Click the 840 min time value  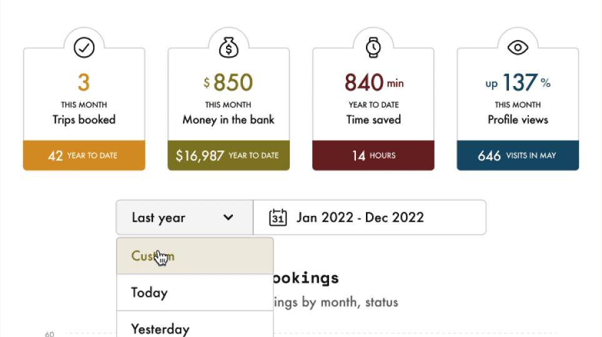coord(374,82)
